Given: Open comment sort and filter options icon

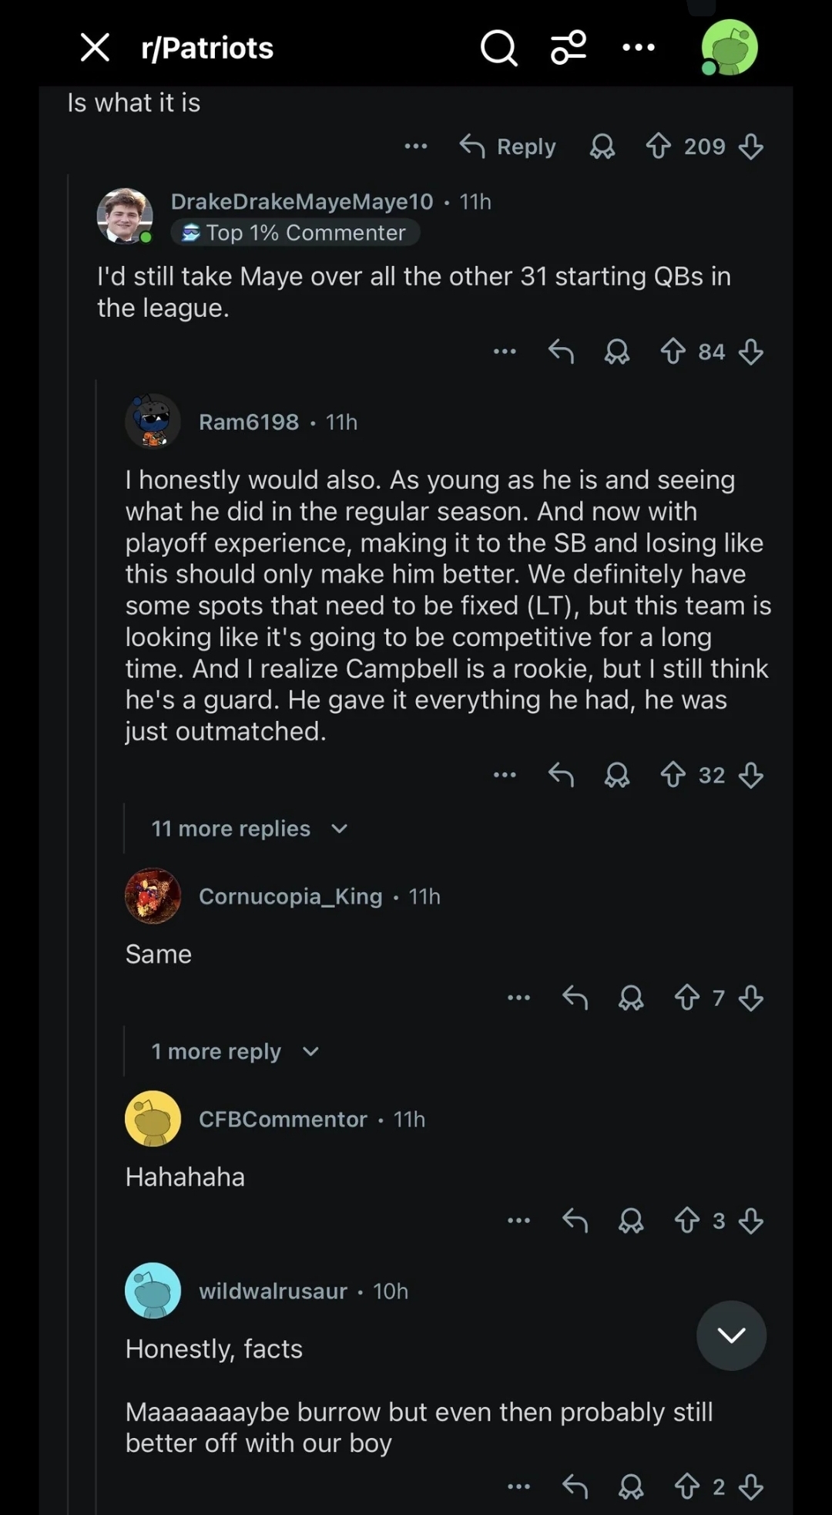Looking at the screenshot, I should point(569,48).
